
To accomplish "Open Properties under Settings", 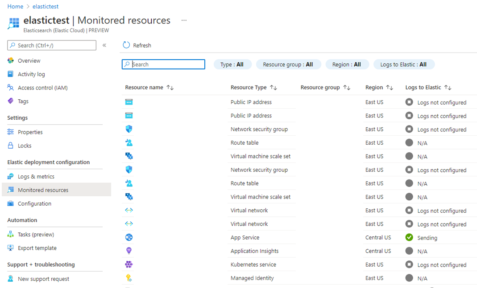I will (30, 132).
